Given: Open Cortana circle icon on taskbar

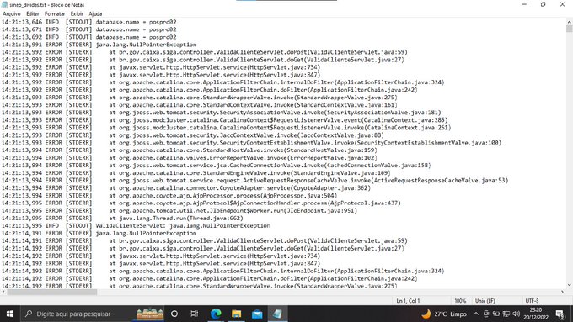Looking at the screenshot, I should [x=174, y=314].
